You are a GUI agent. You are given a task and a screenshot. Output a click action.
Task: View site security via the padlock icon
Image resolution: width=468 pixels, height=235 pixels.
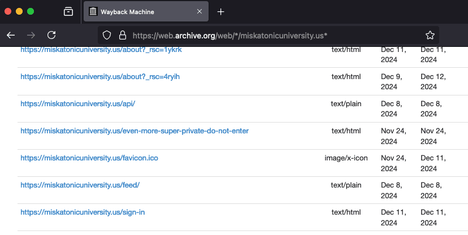click(x=123, y=35)
